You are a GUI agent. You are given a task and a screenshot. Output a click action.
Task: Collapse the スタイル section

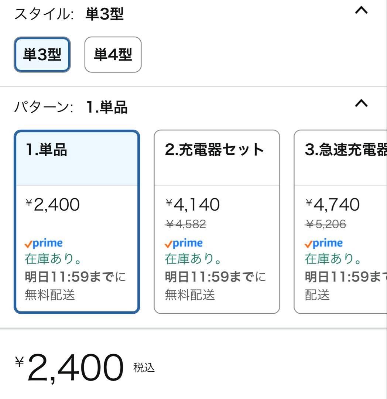tap(361, 10)
